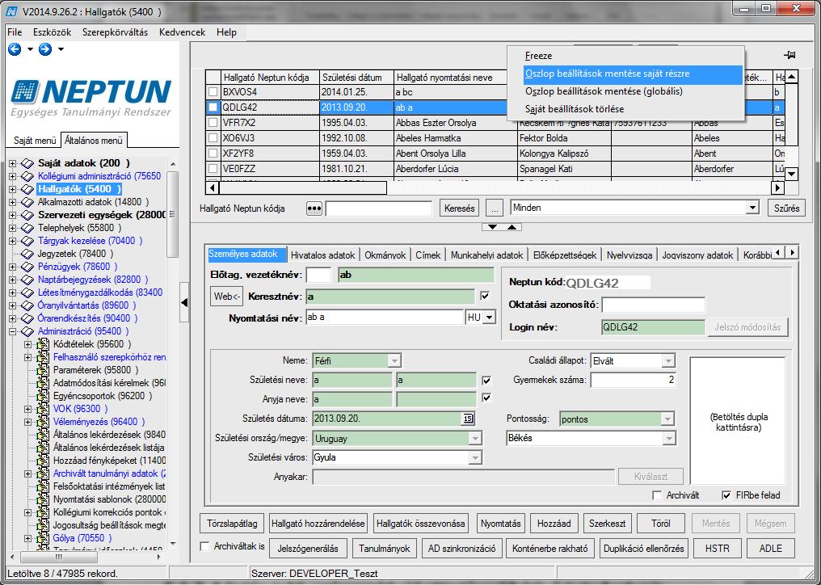The width and height of the screenshot is (821, 585).
Task: Click the Paraméterek document icon
Action: tap(43, 370)
